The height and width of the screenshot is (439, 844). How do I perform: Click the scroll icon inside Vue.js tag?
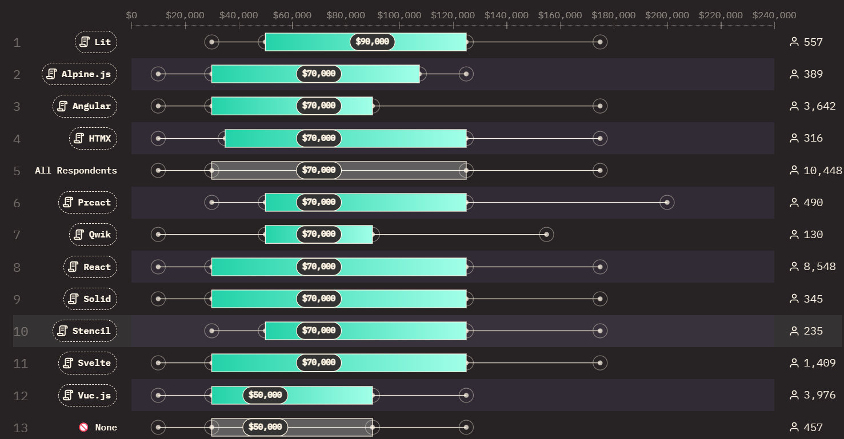click(69, 395)
